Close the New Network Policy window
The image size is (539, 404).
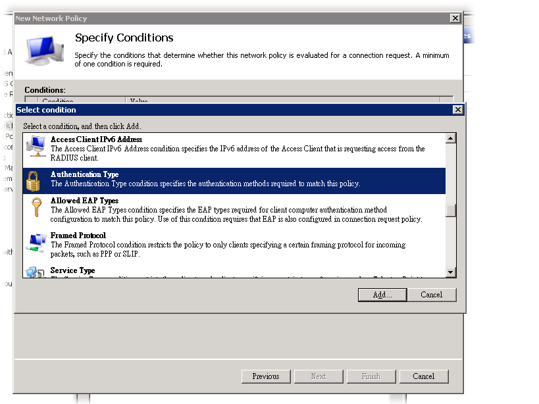pyautogui.click(x=454, y=18)
